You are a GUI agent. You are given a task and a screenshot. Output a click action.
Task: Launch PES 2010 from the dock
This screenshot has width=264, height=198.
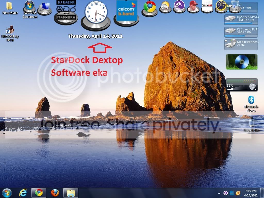point(207,6)
